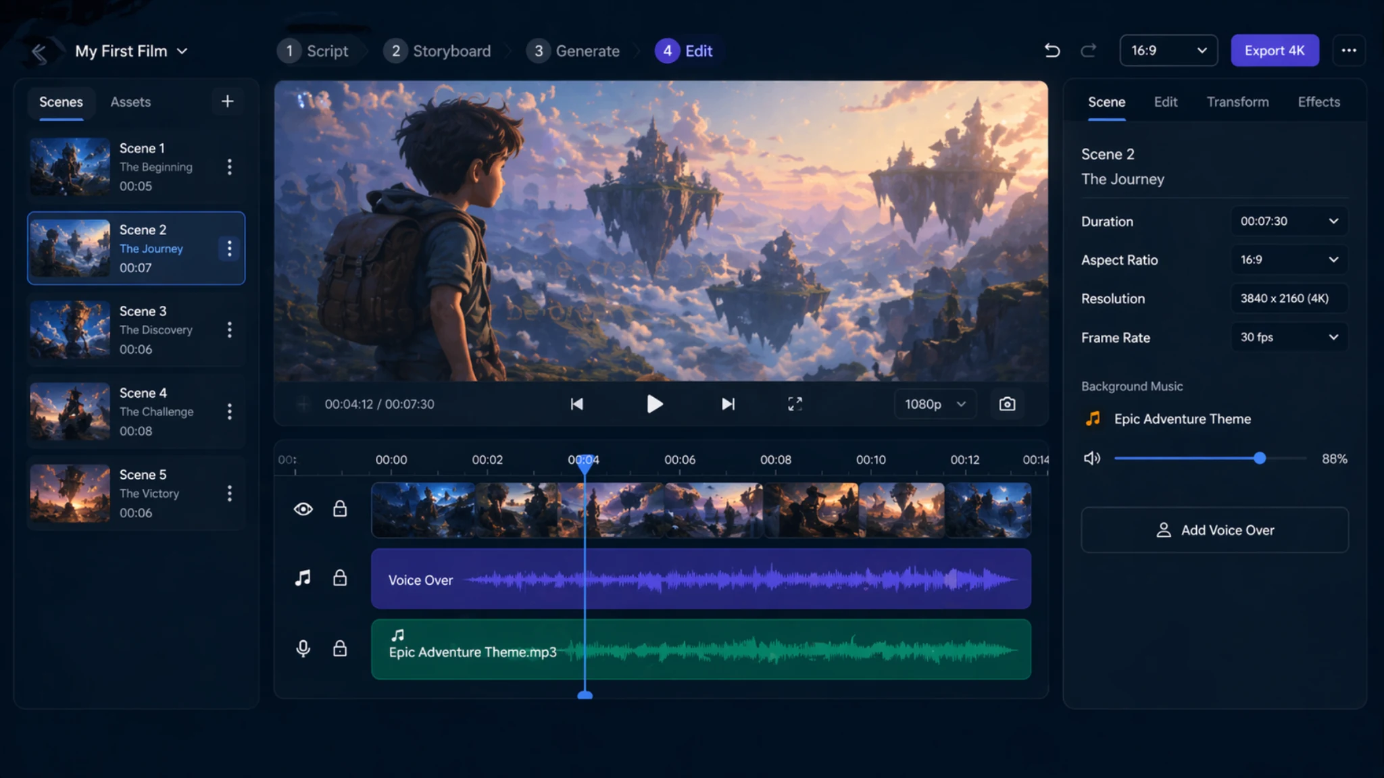Screen dimensions: 1384x778
Task: Click the first video clip in timeline
Action: (x=424, y=510)
